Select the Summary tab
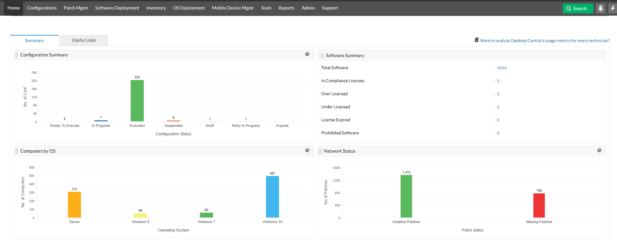This screenshot has width=617, height=240. pyautogui.click(x=34, y=41)
